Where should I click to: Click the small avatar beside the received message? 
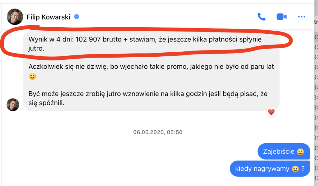pyautogui.click(x=13, y=105)
